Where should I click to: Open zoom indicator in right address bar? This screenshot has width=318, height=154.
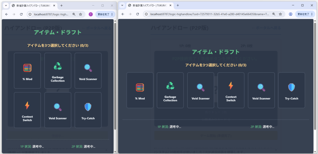(x=274, y=14)
